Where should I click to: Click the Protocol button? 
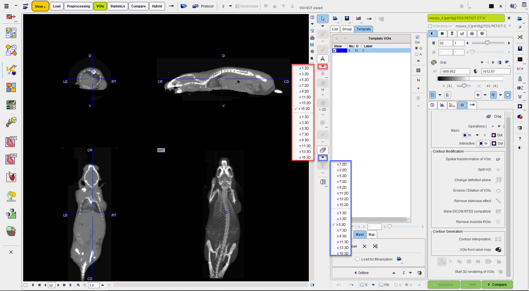click(203, 6)
